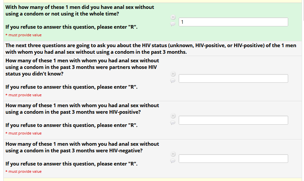
Task: View history icon for HIV-negative partners question
Action: (x=173, y=154)
